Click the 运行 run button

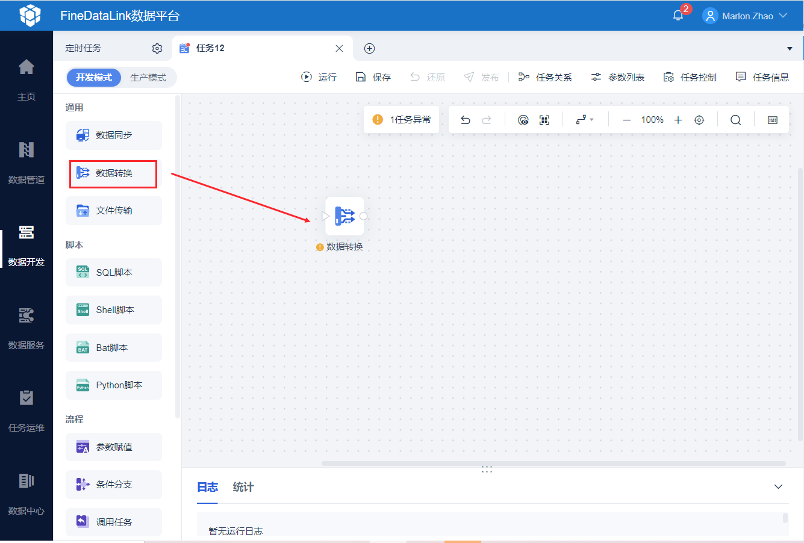pyautogui.click(x=319, y=77)
